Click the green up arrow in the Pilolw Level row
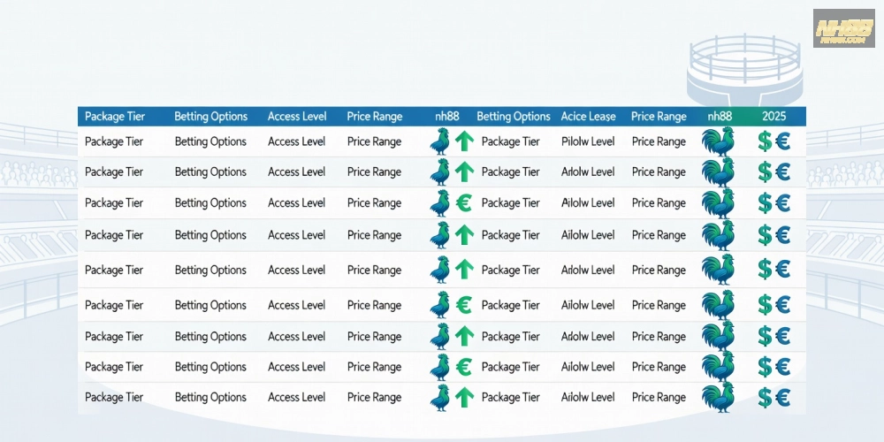Image resolution: width=884 pixels, height=442 pixels. (x=464, y=141)
